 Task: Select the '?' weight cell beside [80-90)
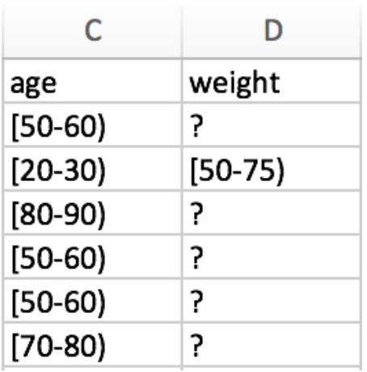click(272, 213)
